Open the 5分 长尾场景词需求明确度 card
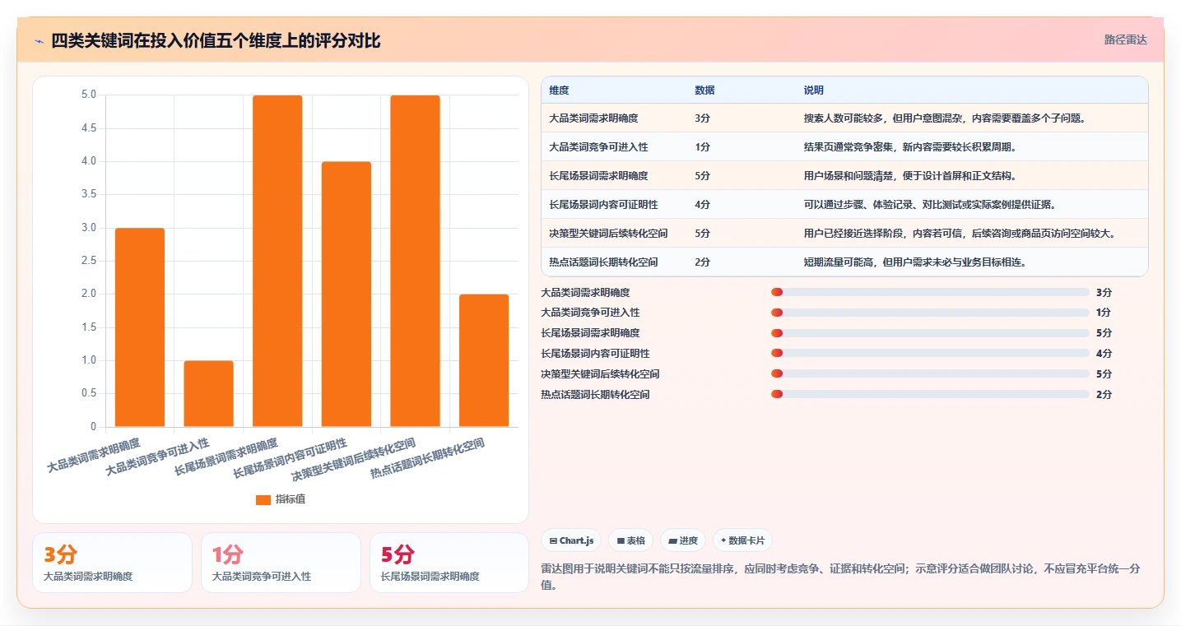The height and width of the screenshot is (626, 1181). (449, 563)
